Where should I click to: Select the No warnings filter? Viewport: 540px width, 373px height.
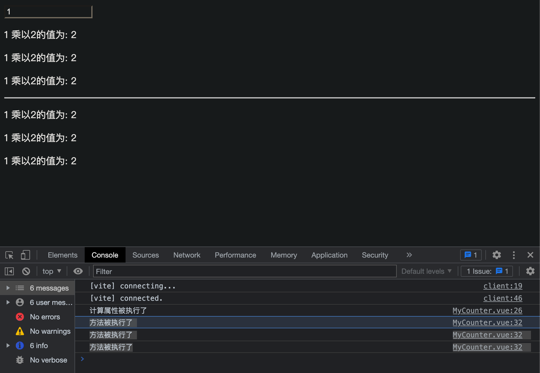(37, 331)
